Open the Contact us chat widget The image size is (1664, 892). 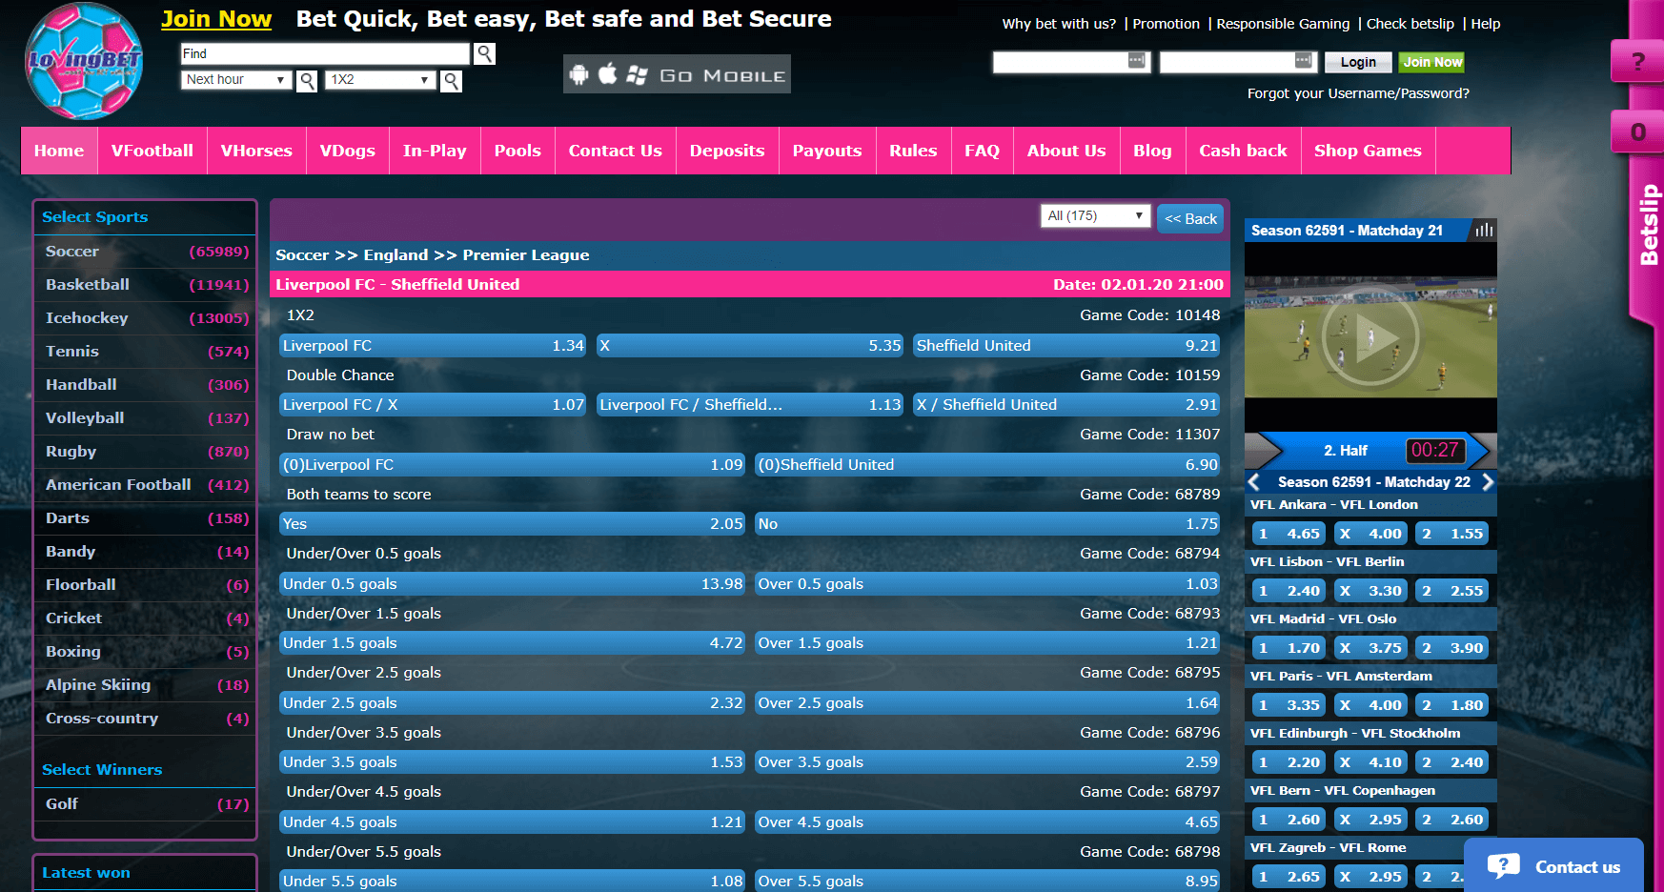[1554, 865]
